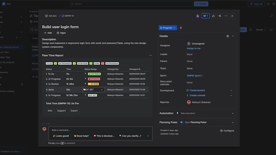
Task: Click Add epic in breadcrumb
Action: [51, 16]
